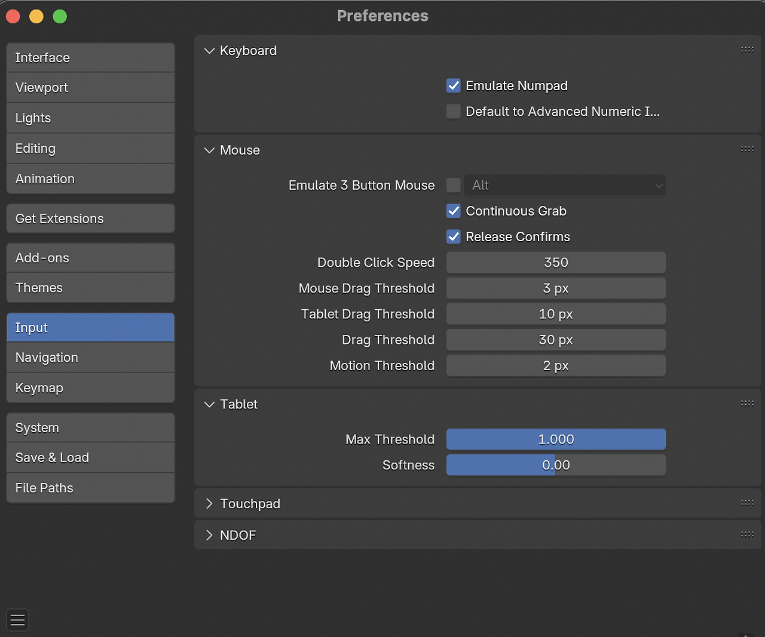Disable the Emulate Numpad checkbox
Image resolution: width=765 pixels, height=637 pixels.
coord(454,86)
